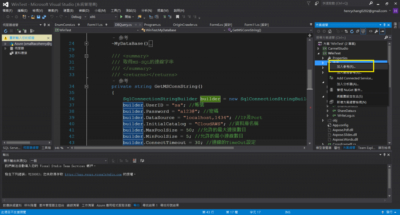
Task: Choose Add Connected Service from context menu
Action: [x=355, y=78]
